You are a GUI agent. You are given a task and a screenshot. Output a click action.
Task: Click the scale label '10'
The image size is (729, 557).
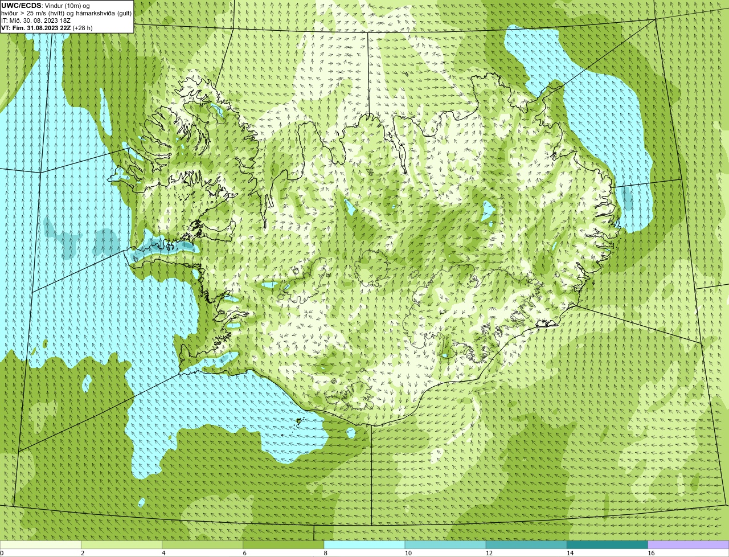[x=408, y=553]
